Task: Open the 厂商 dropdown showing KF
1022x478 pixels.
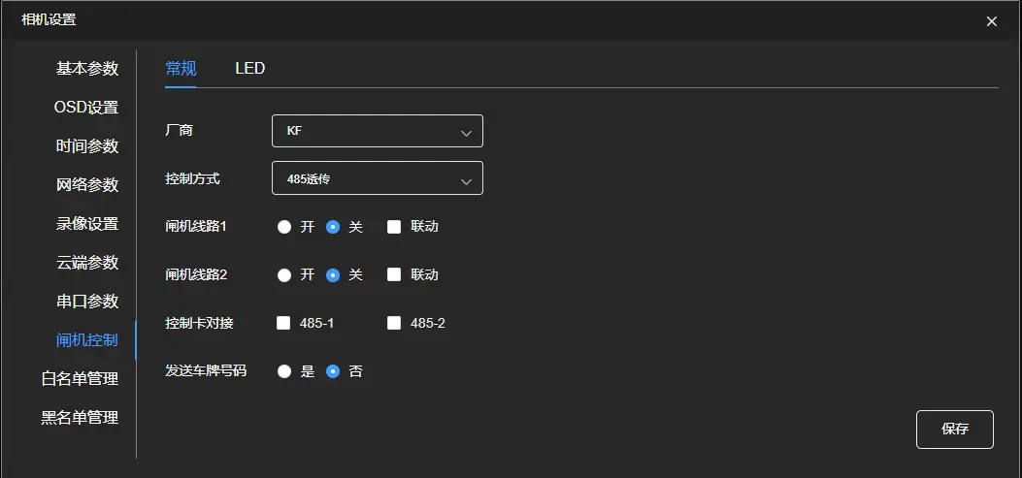Action: point(377,131)
